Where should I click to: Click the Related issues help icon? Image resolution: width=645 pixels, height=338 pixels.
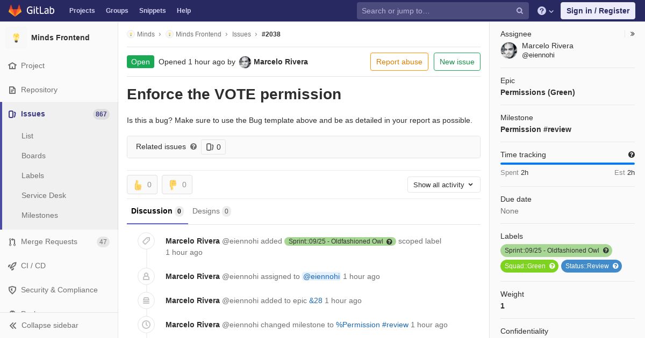(x=193, y=146)
